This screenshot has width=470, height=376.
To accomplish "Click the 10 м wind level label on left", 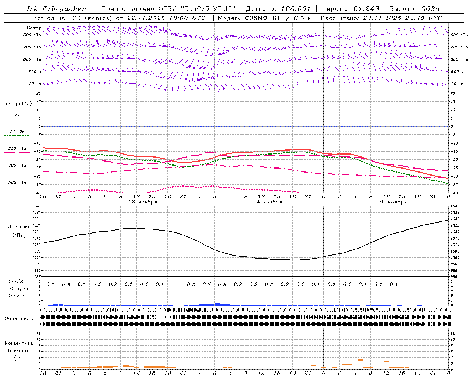I will click(35, 84).
